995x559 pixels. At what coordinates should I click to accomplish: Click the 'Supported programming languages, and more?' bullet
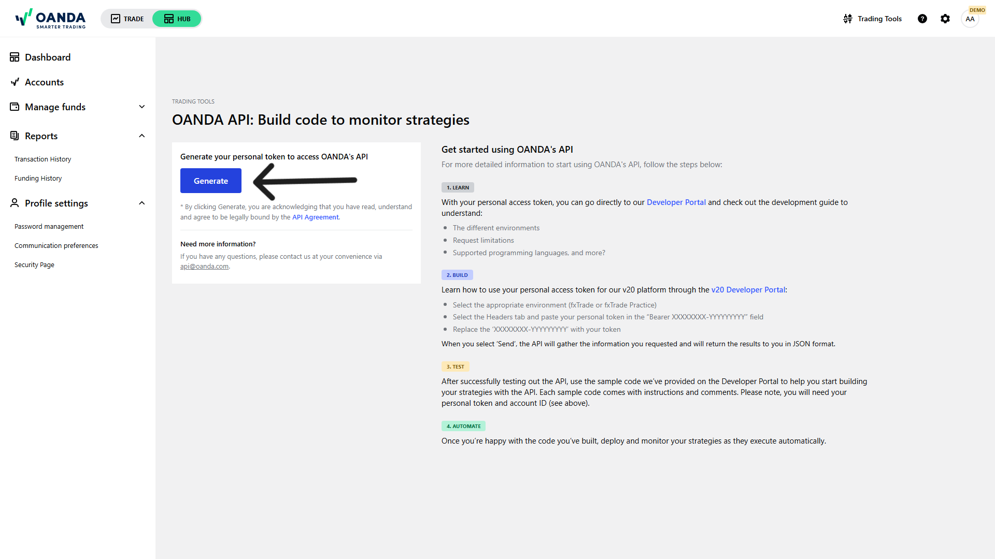pyautogui.click(x=529, y=253)
